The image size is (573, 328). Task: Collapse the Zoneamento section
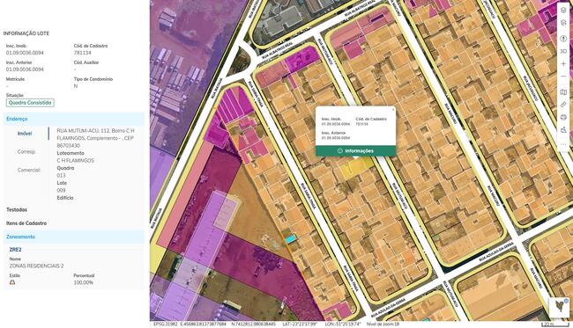tap(74, 237)
